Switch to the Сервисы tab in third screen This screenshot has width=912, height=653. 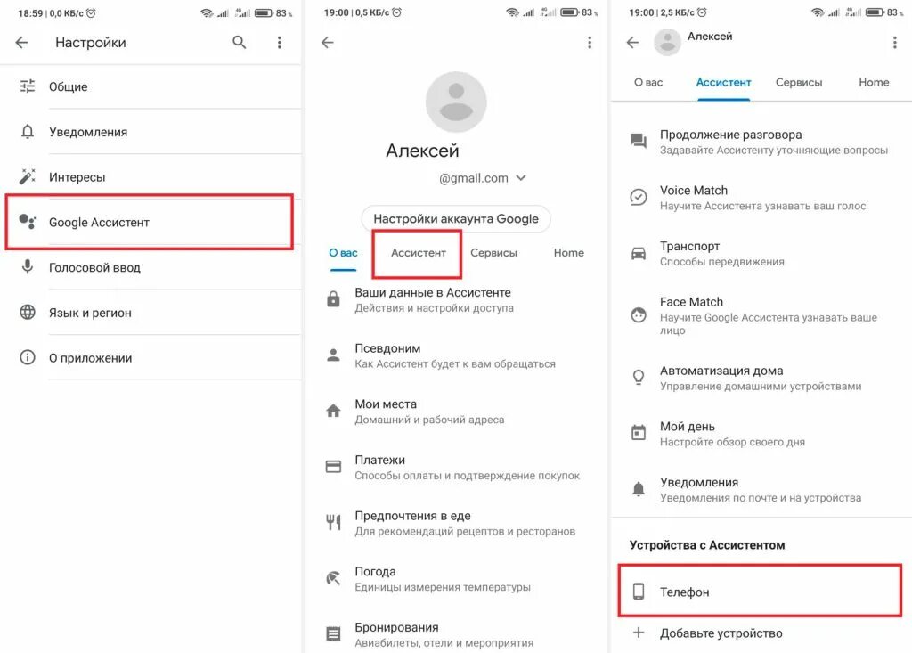click(x=799, y=83)
